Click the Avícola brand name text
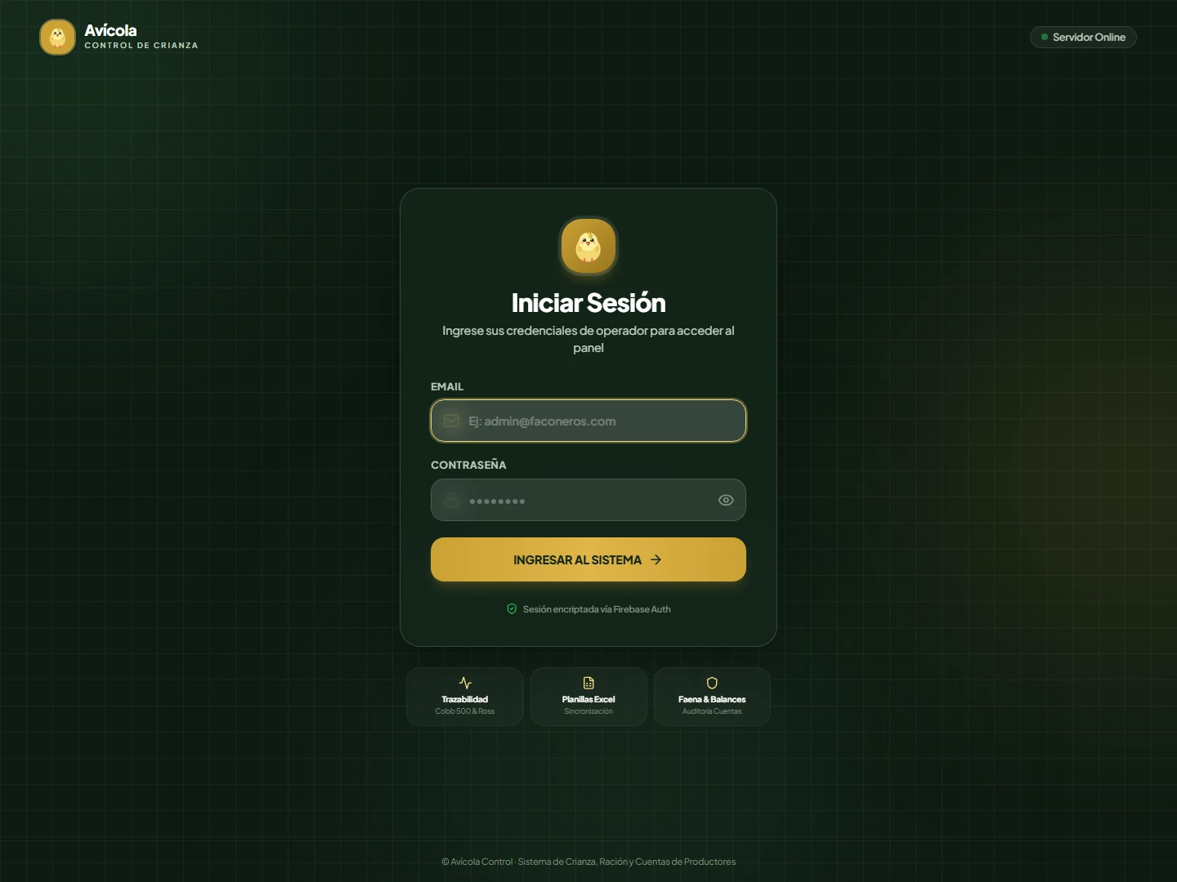The image size is (1177, 882). point(110,30)
